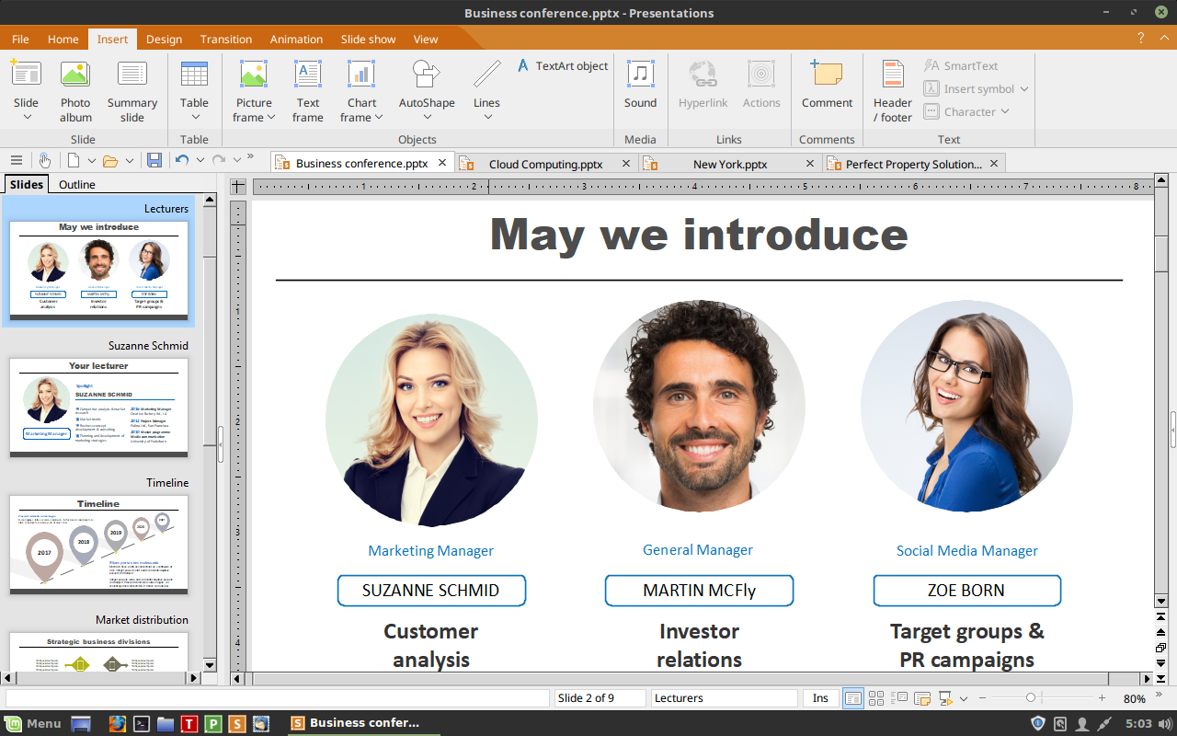Insert a Text frame
This screenshot has width=1177, height=736.
click(308, 90)
